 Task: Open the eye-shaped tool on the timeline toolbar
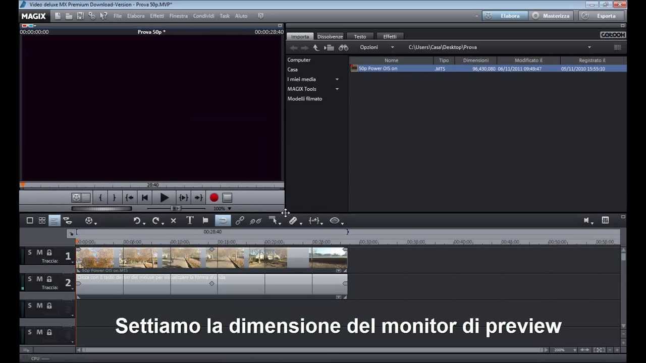(x=336, y=221)
